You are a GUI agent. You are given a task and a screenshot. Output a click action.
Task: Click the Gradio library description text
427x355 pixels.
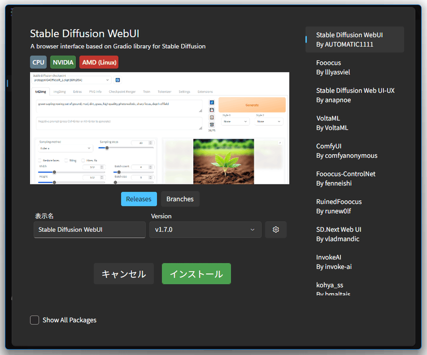click(118, 46)
